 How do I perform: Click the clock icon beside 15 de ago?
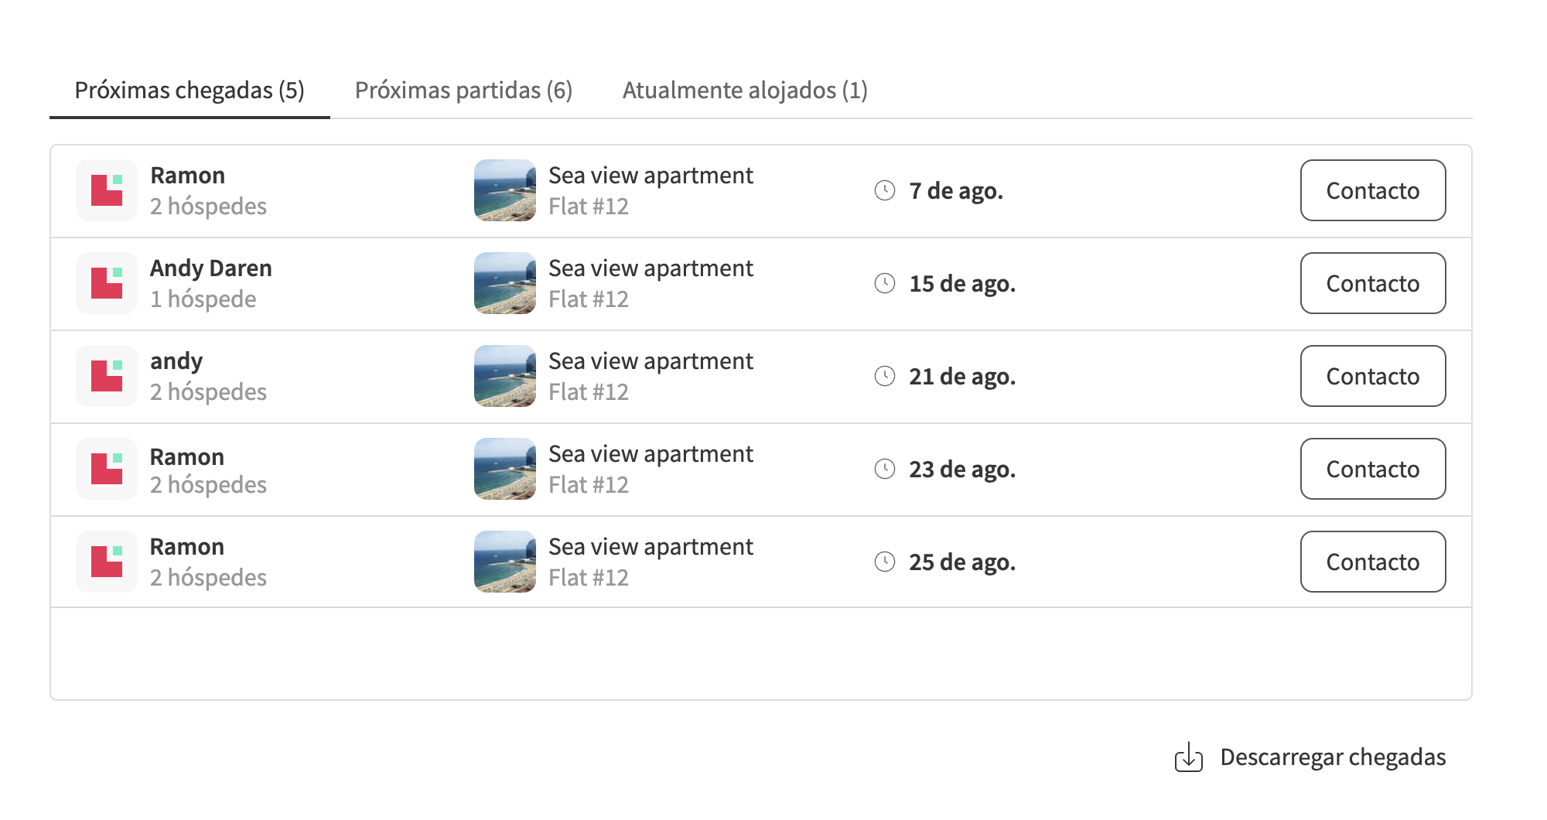point(886,283)
